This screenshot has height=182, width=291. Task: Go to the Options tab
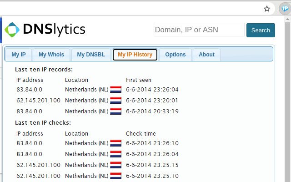(176, 55)
